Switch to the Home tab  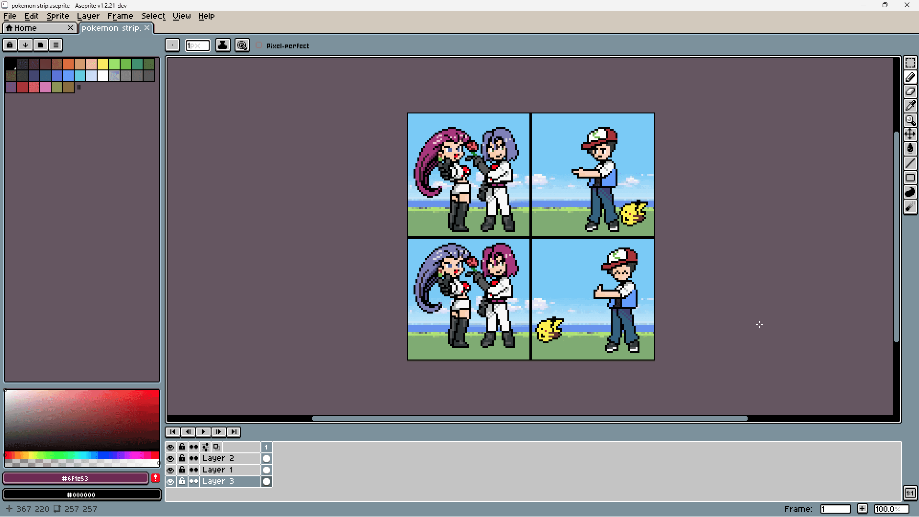pyautogui.click(x=25, y=28)
